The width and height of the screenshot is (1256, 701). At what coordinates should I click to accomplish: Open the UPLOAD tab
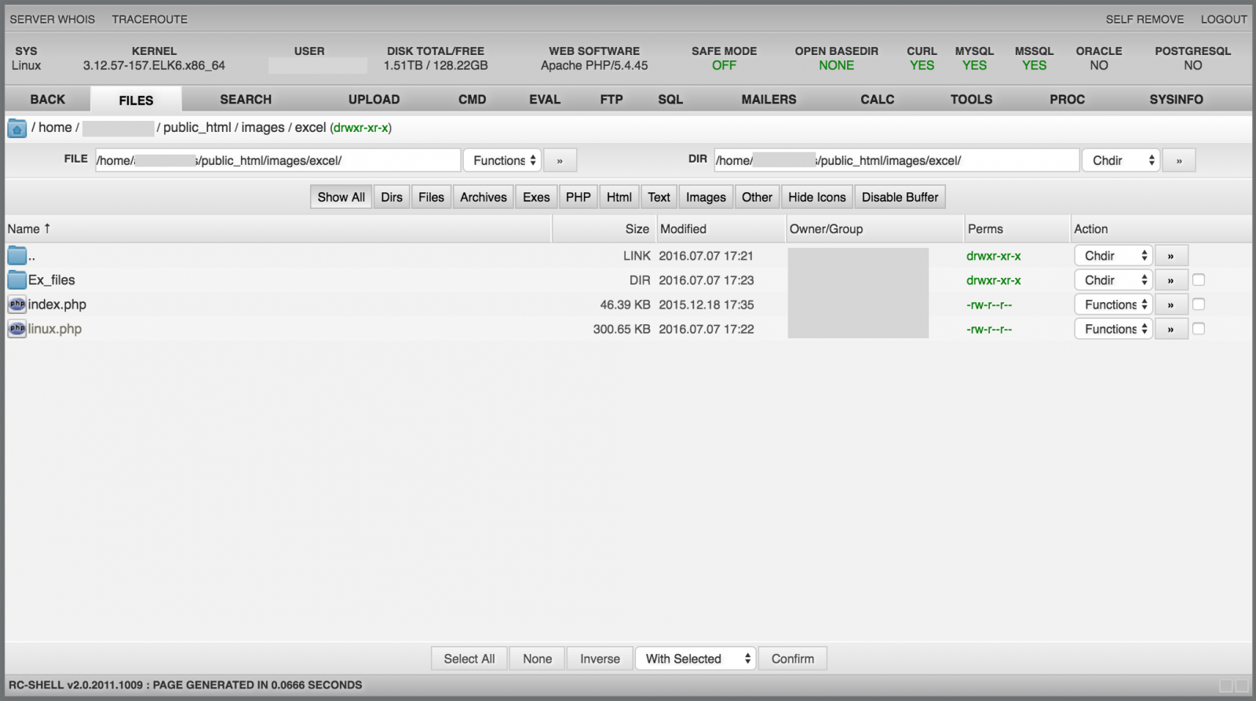pyautogui.click(x=374, y=100)
